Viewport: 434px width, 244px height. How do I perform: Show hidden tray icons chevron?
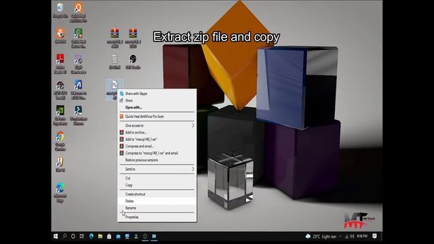pos(340,237)
